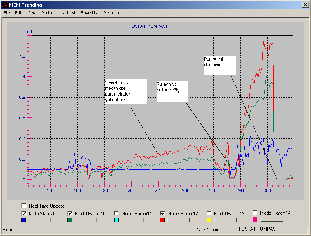311x236 pixels.
Task: Uncheck the MotorStatus1 checkbox
Action: click(x=24, y=213)
